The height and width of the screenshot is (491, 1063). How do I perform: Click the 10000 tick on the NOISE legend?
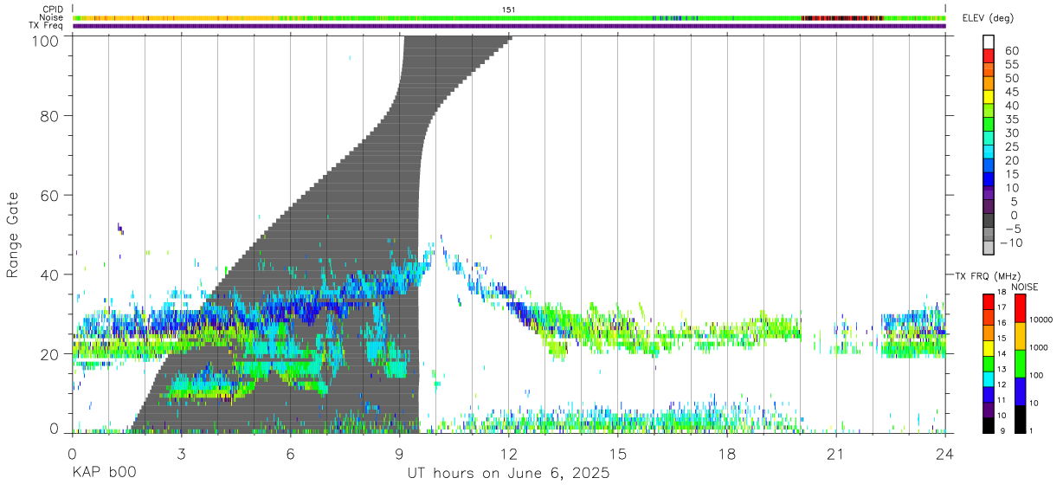pyautogui.click(x=1040, y=320)
